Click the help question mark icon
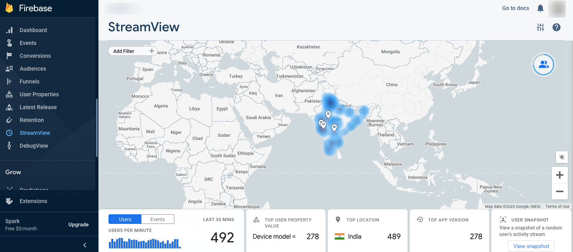The width and height of the screenshot is (573, 252). click(557, 27)
